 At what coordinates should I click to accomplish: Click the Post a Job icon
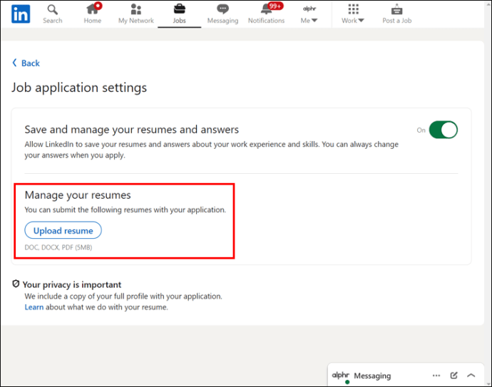click(397, 10)
